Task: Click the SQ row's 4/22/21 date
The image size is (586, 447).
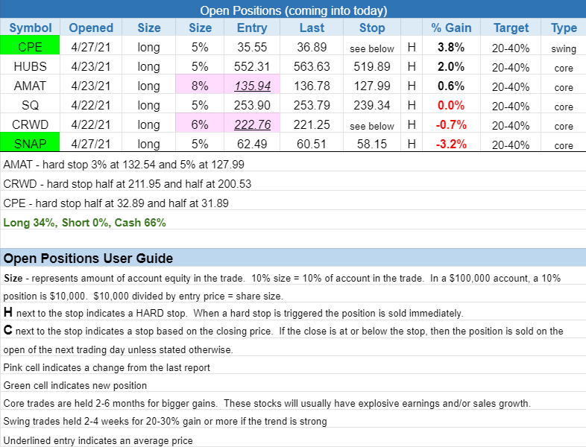Action: tap(91, 105)
